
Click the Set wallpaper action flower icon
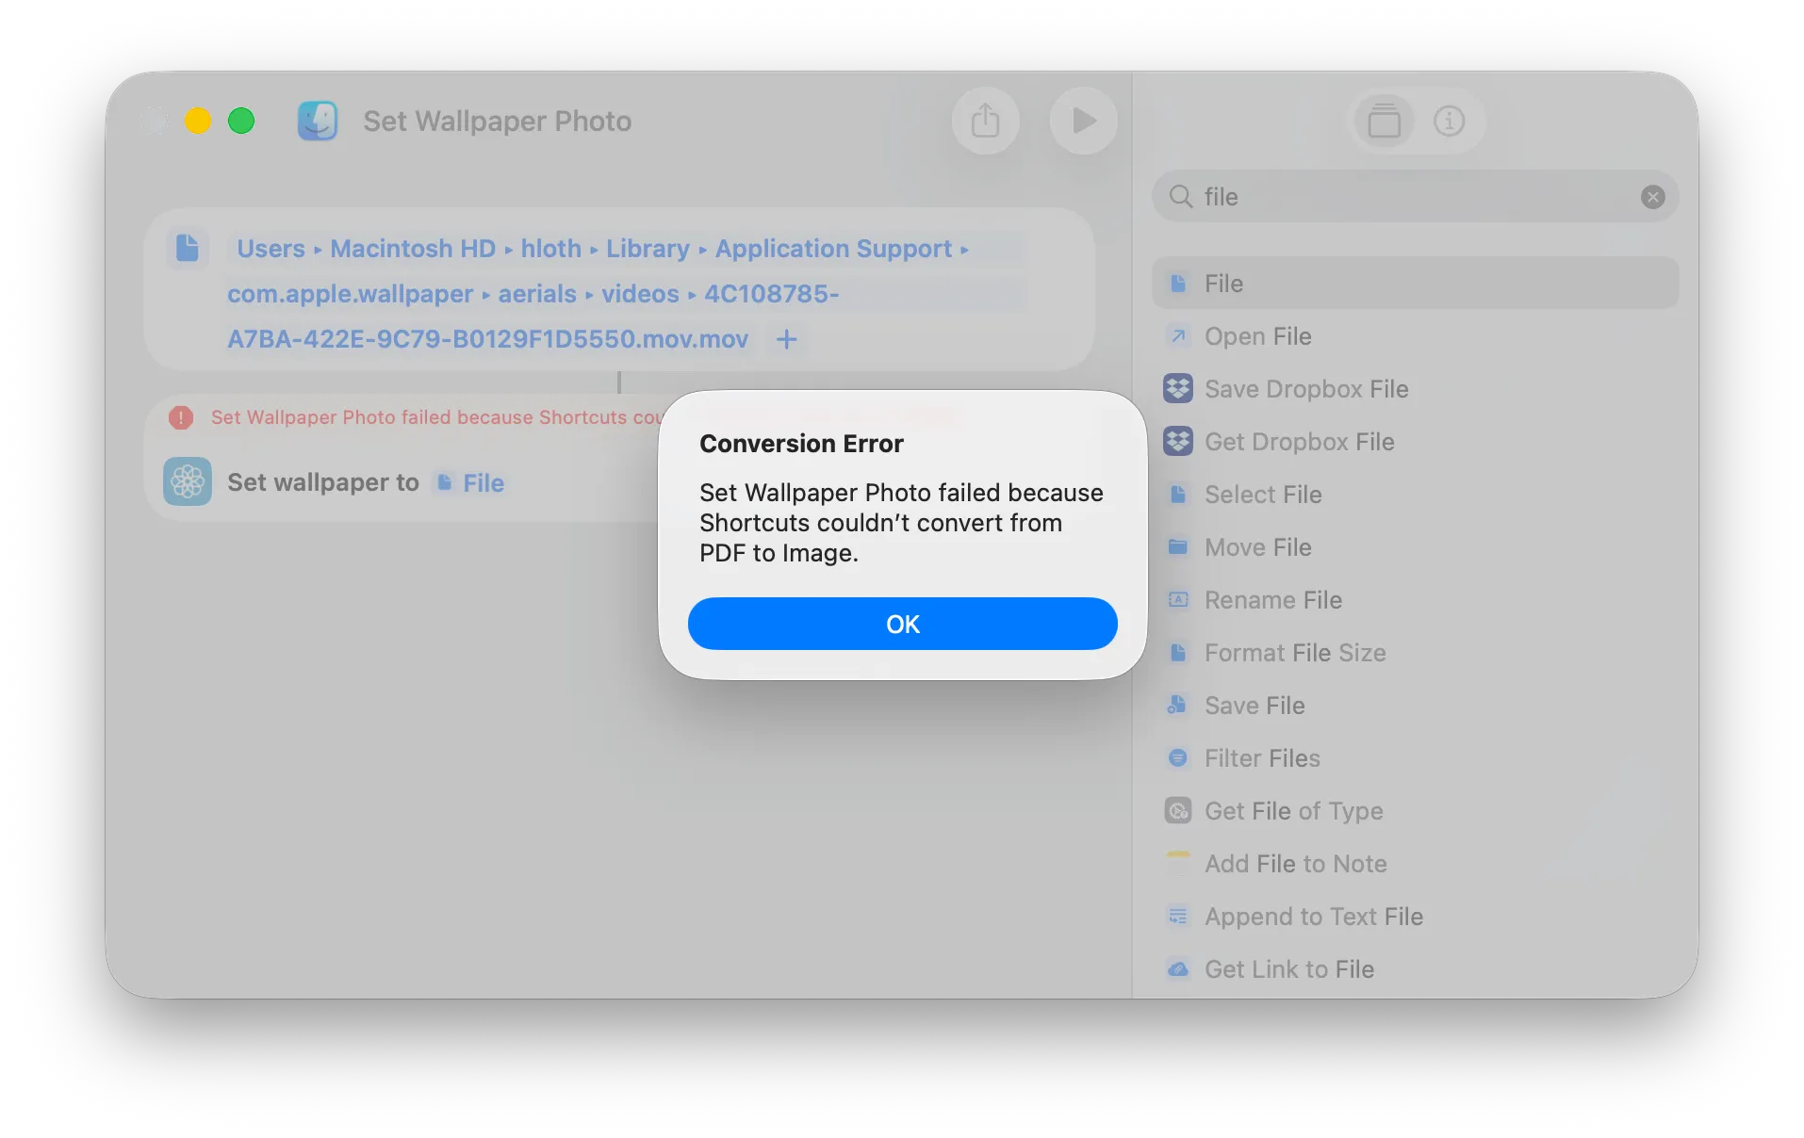tap(187, 482)
